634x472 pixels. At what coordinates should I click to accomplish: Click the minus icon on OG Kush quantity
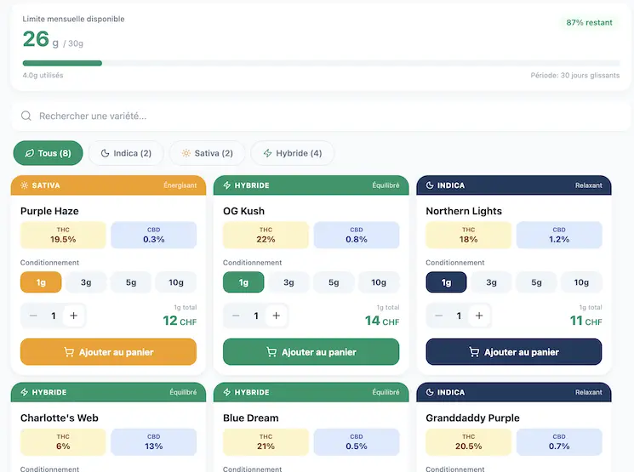coord(236,316)
